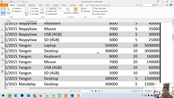The image size is (174, 98).
Task: Redo using the quick access arrow
Action: pyautogui.click(x=20, y=2)
